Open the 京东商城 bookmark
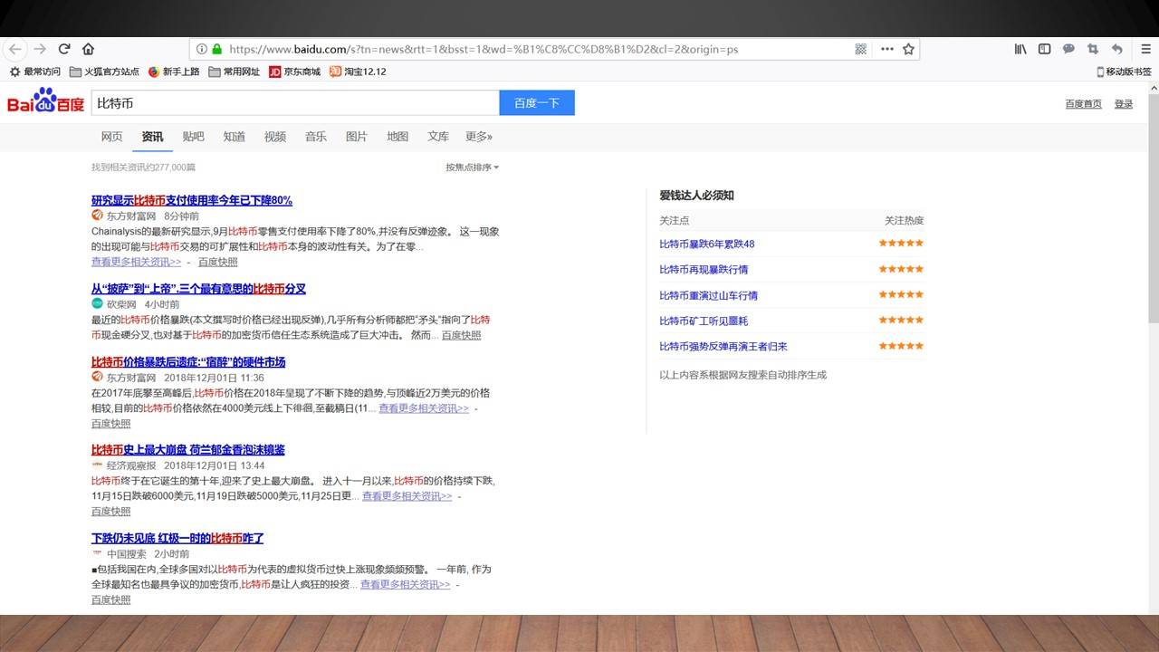Screen dimensions: 1159x652 [x=295, y=72]
